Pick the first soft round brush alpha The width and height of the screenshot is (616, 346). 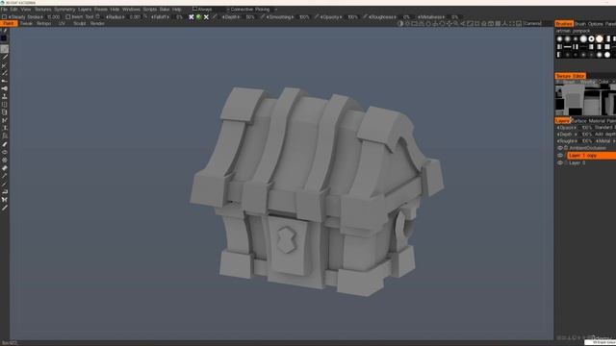click(560, 38)
